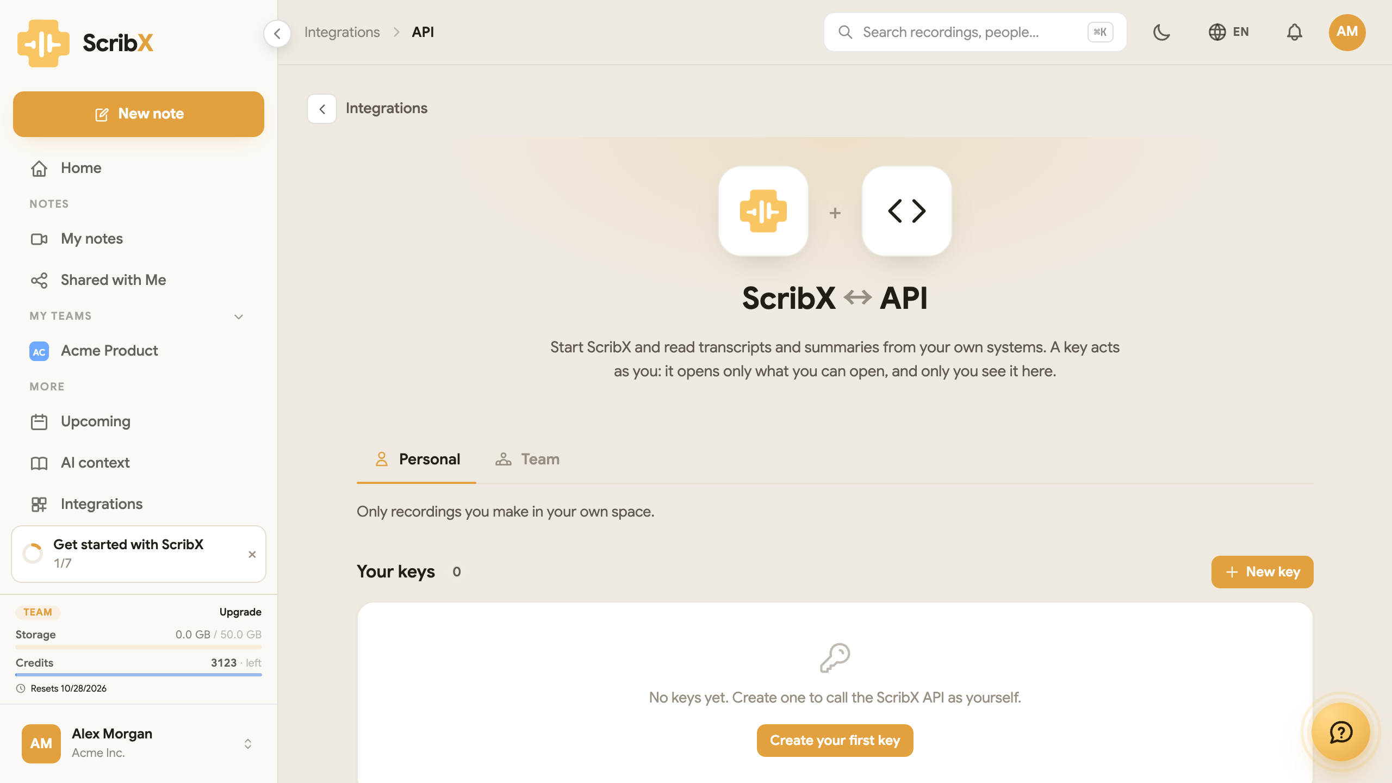Screen dimensions: 1392x783
Task: Click the Home house icon
Action: [39, 168]
